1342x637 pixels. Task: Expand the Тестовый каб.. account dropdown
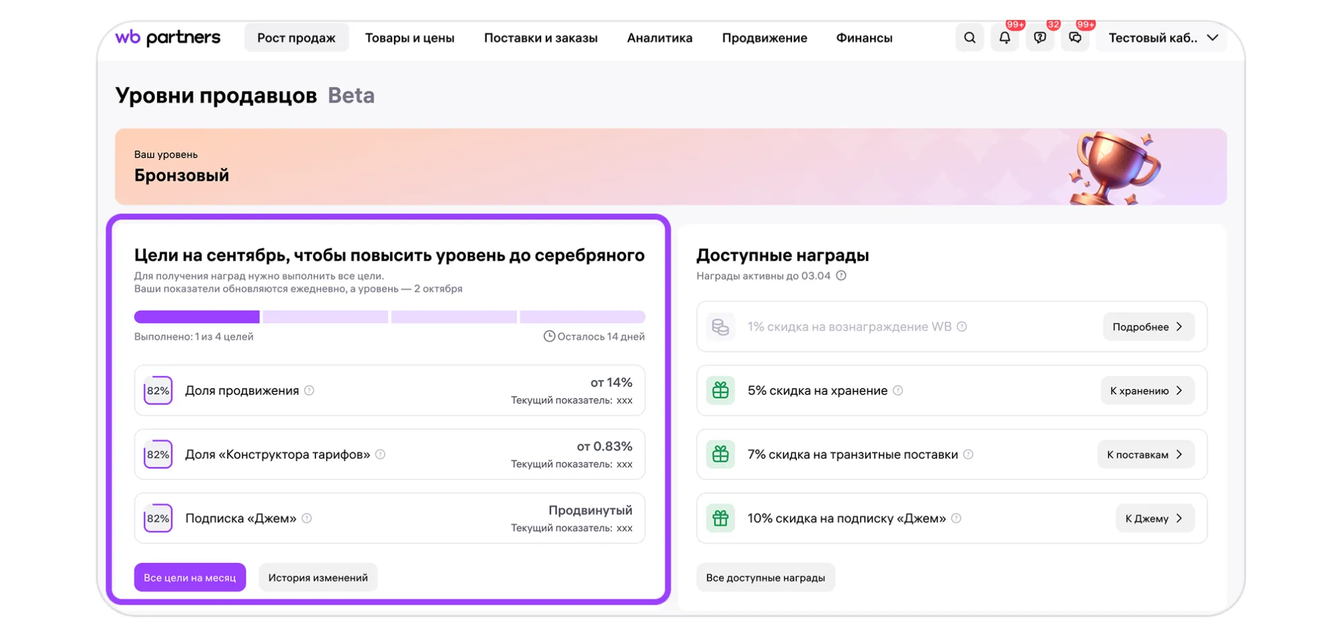(x=1162, y=38)
